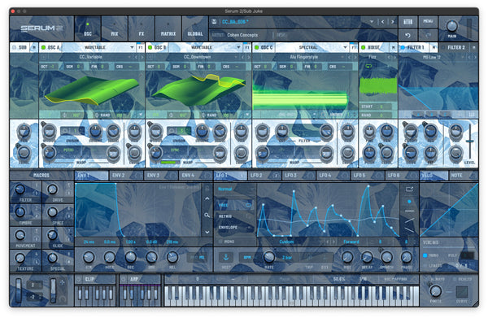Select the next OSC B wavetable

pos(249,57)
